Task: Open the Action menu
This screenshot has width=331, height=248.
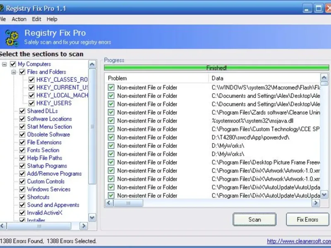Action: pyautogui.click(x=19, y=19)
